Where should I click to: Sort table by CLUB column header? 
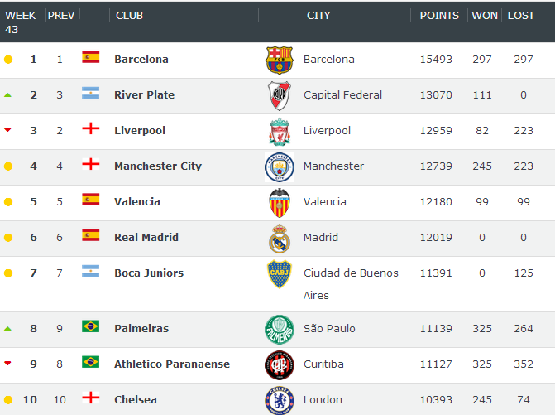pyautogui.click(x=130, y=16)
